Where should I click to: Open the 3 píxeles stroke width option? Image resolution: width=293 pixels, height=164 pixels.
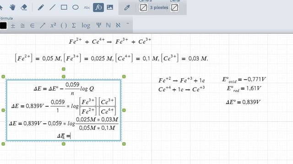click(159, 8)
